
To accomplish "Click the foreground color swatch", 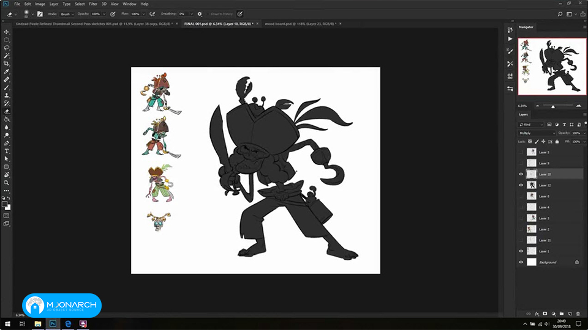I will coord(4,204).
